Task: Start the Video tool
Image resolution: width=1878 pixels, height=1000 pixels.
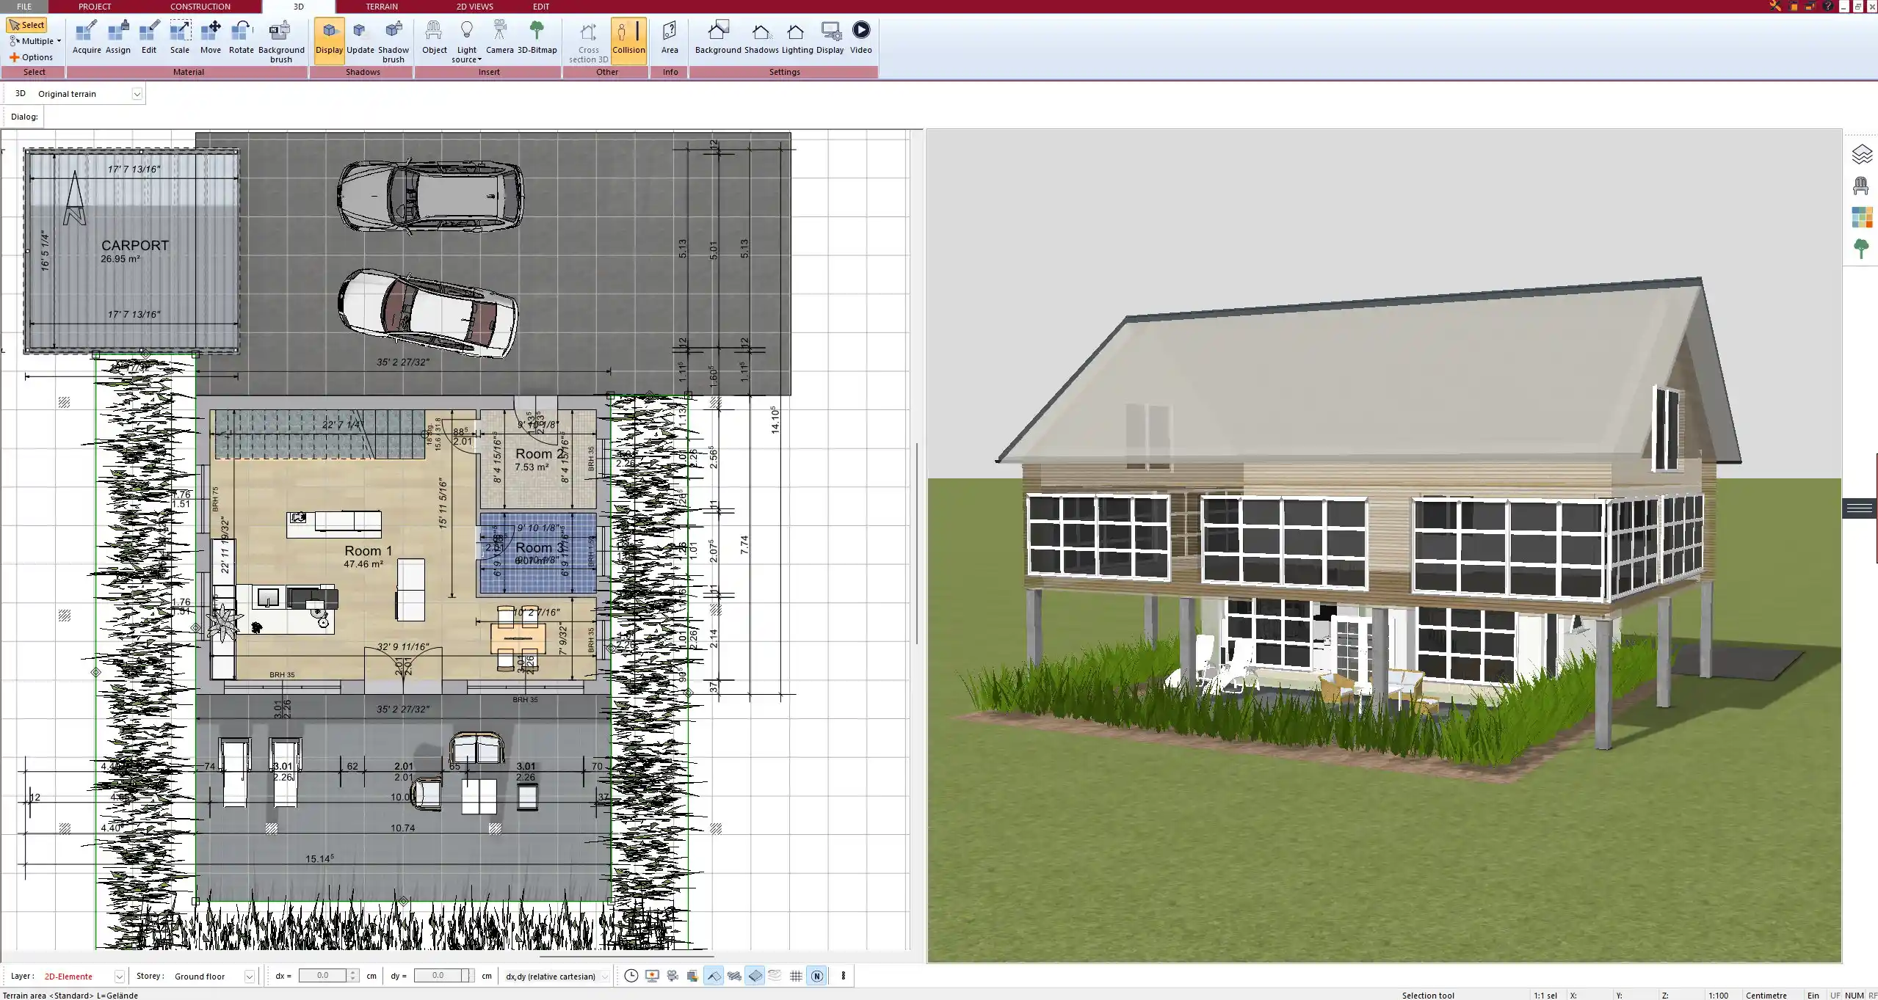Action: point(861,37)
